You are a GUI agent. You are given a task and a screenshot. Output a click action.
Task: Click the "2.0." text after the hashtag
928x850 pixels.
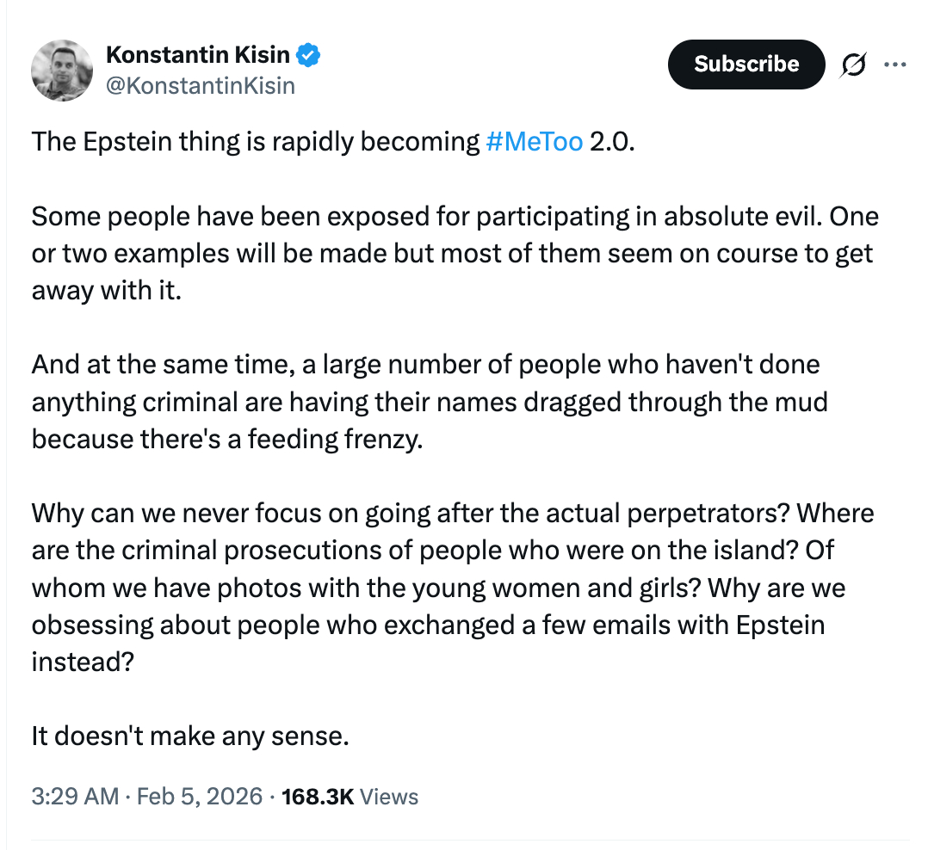click(612, 141)
